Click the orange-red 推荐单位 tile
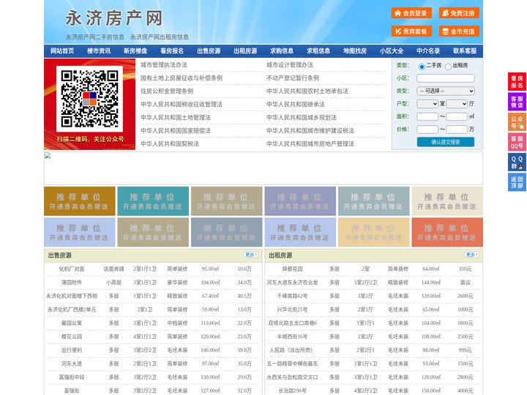This screenshot has height=395, width=527. 447,232
